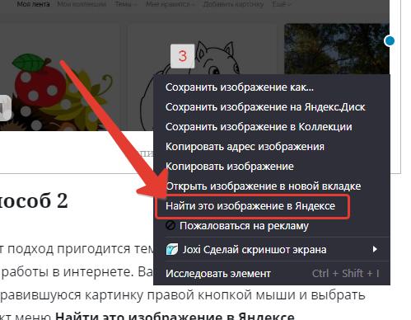Click the blue circle indicator
This screenshot has height=320, width=411.
pyautogui.click(x=390, y=41)
